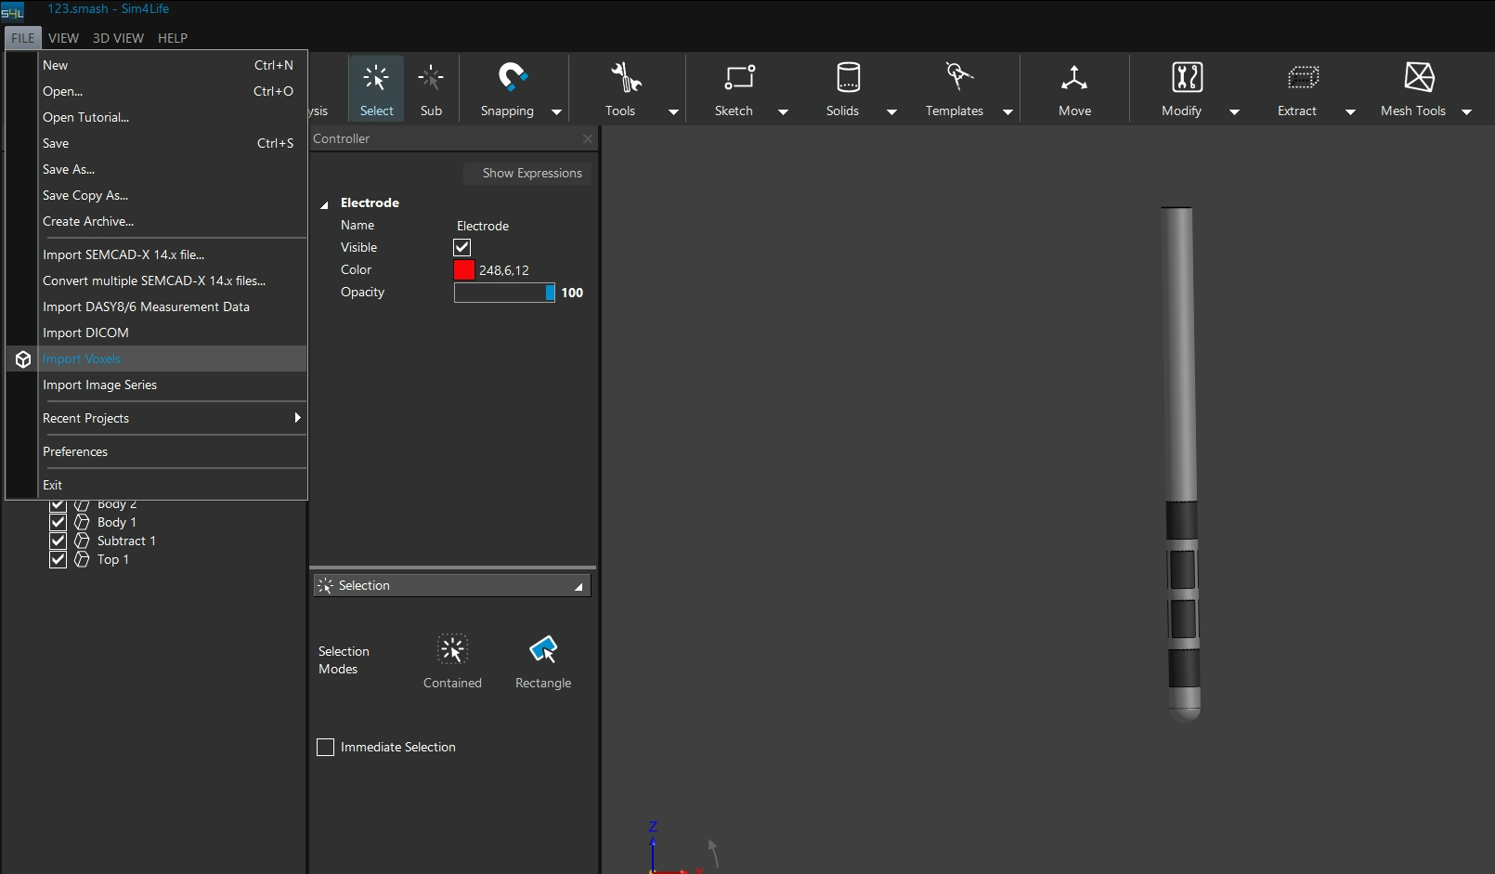
Task: Open Preferences from the File menu
Action: [75, 451]
